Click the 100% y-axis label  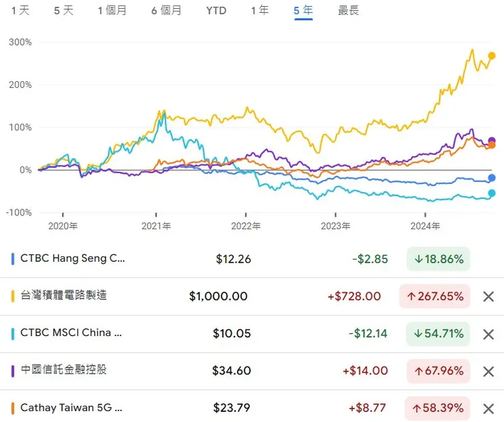20,127
